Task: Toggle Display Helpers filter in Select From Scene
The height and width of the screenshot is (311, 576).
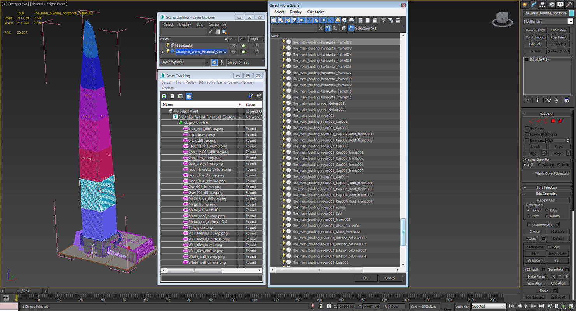Action: [302, 20]
